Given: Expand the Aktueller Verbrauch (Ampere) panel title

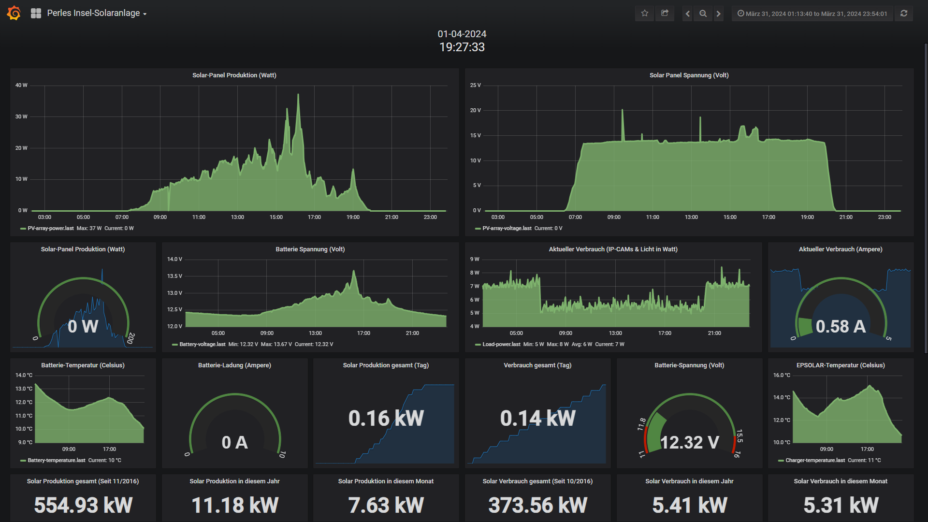Looking at the screenshot, I should (840, 249).
